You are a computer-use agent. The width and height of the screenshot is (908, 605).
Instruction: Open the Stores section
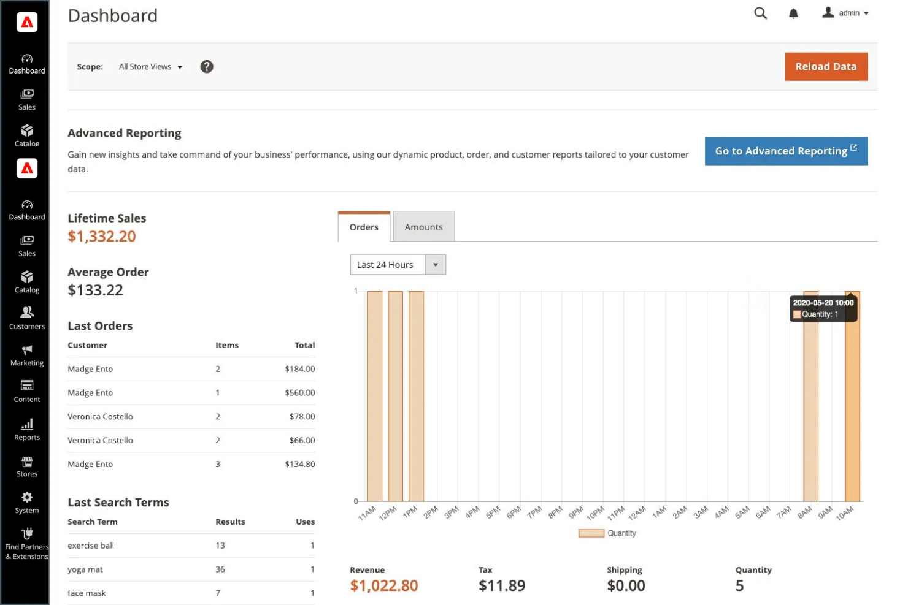pos(26,466)
